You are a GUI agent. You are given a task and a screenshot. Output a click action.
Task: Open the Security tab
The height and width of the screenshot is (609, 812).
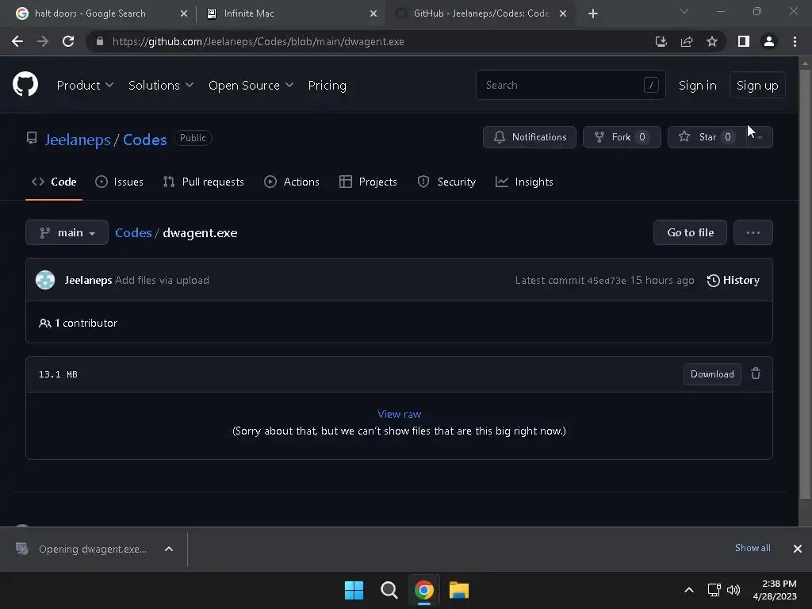point(446,182)
